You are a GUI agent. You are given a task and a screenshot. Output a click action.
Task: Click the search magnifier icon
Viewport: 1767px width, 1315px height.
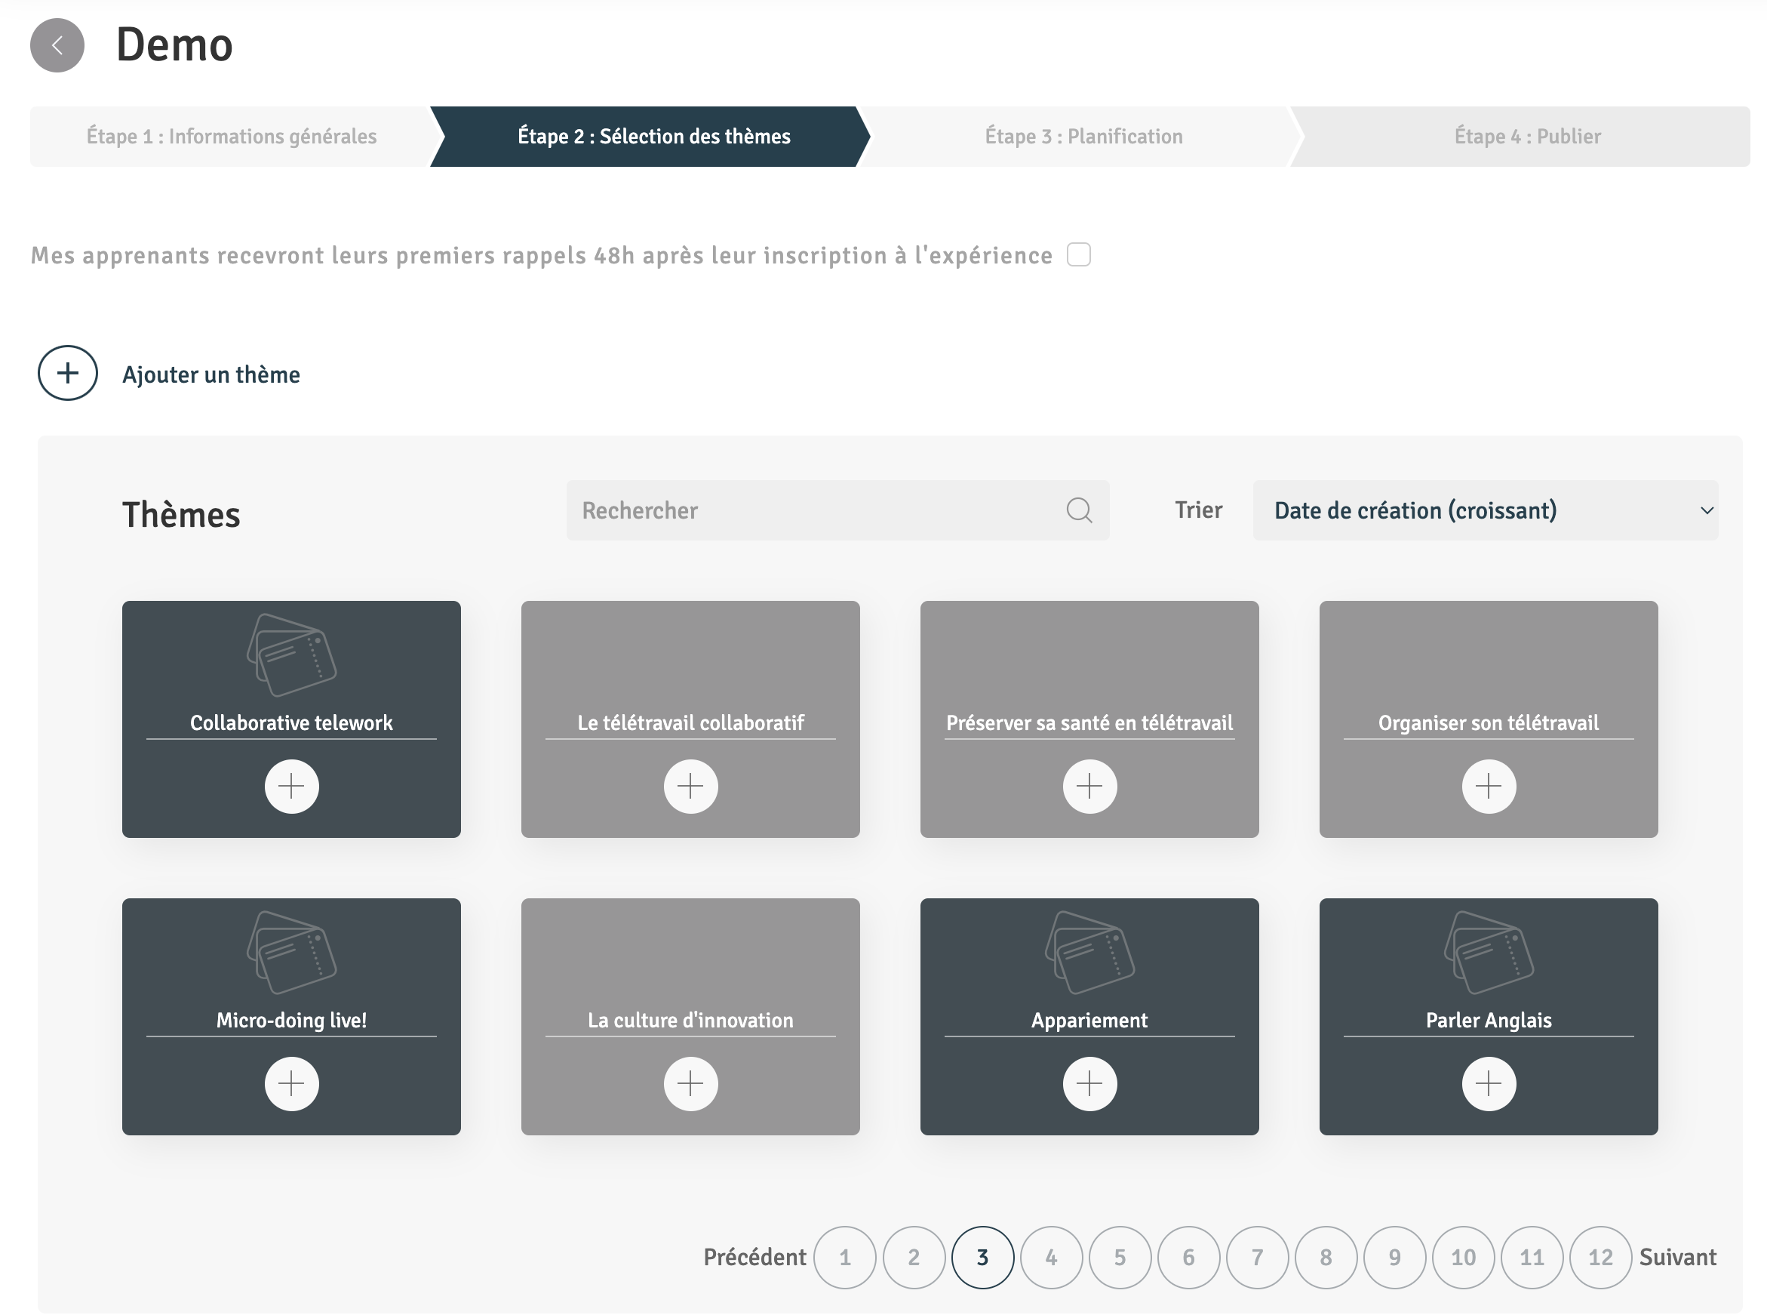1079,510
